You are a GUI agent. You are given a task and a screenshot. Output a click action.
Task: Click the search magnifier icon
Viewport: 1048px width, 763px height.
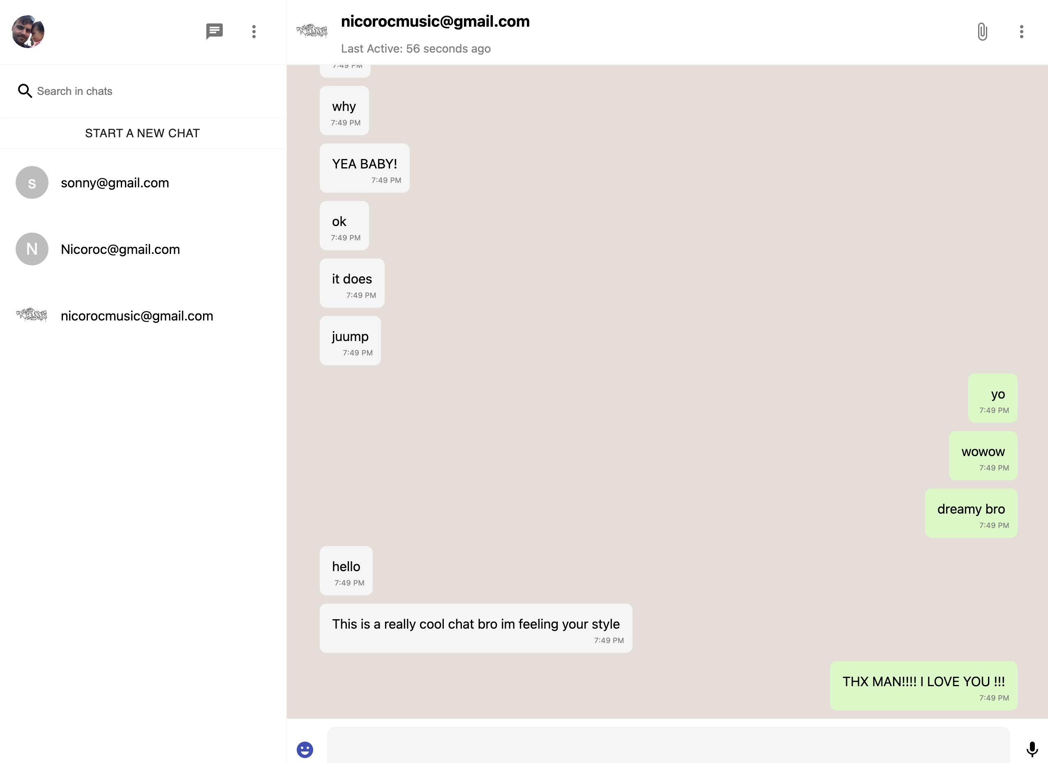pyautogui.click(x=25, y=91)
